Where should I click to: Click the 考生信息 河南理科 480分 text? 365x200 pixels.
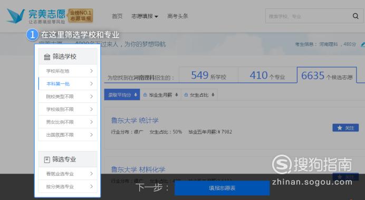click(x=325, y=44)
